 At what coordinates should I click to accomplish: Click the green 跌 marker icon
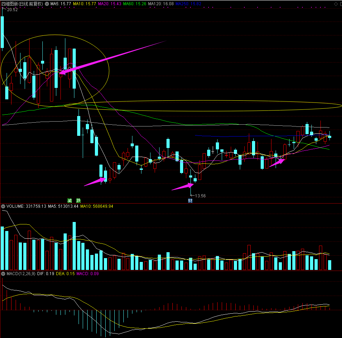pos(79,200)
